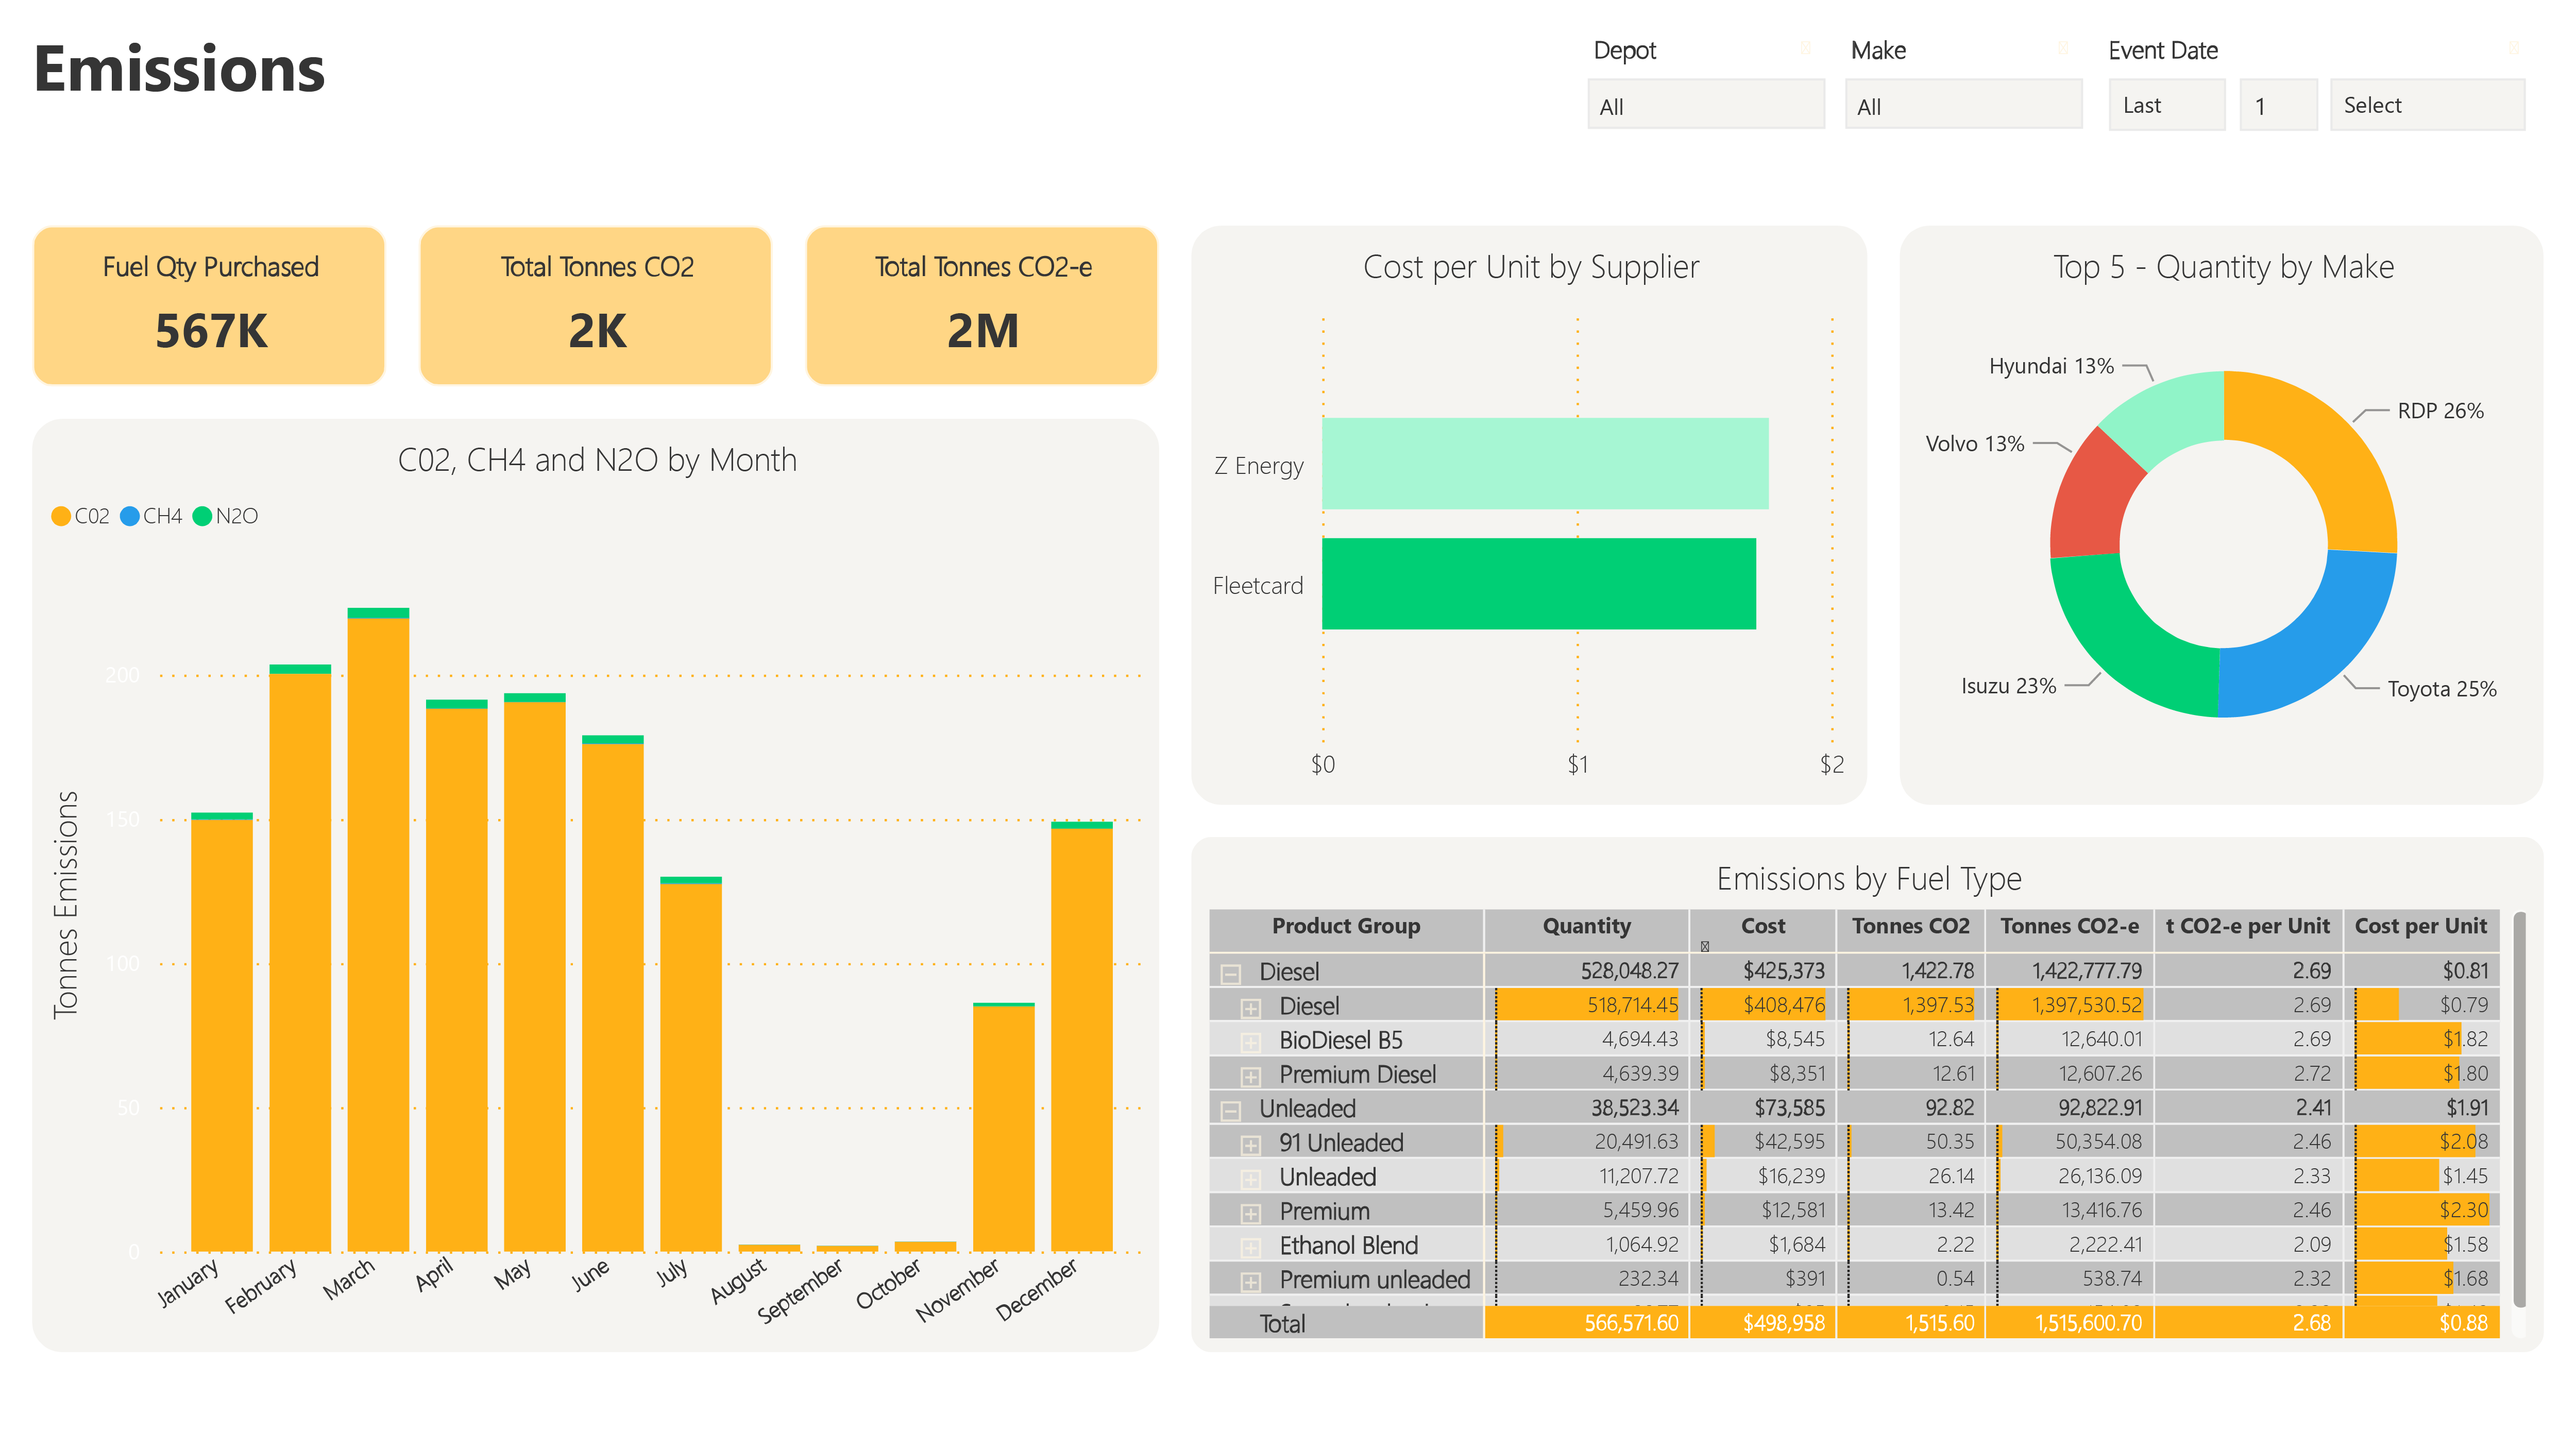This screenshot has width=2576, height=1449.
Task: Collapse the Unleaded product group row
Action: pos(1231,1110)
